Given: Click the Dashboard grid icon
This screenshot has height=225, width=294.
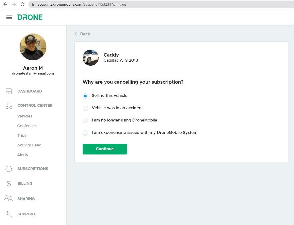Looking at the screenshot, I should [9, 91].
